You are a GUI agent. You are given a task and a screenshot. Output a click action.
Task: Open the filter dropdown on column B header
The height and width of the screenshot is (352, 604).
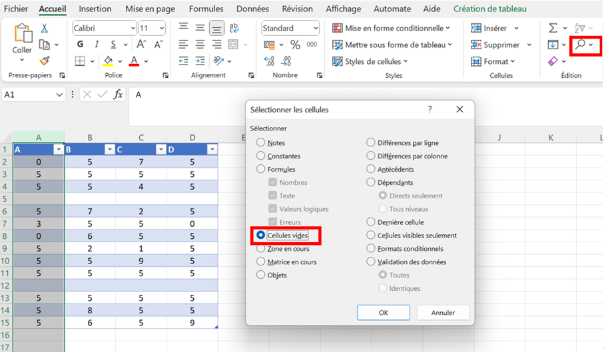coord(109,150)
